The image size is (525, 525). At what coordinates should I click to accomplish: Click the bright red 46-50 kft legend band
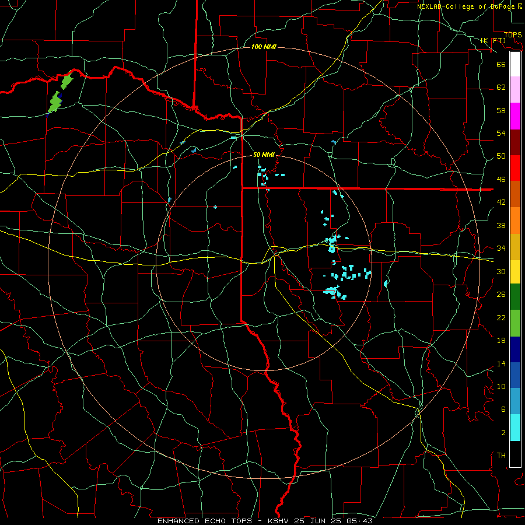[515, 168]
